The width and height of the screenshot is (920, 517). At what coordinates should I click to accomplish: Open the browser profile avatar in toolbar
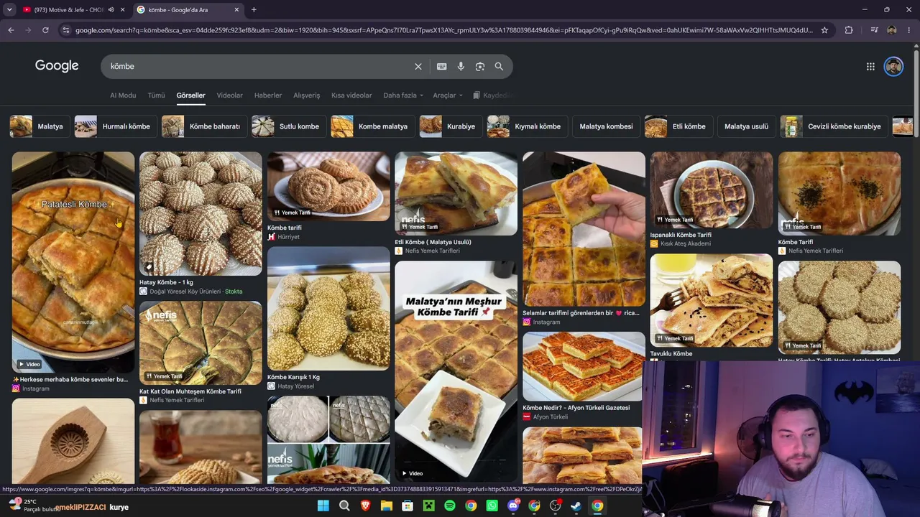(891, 30)
